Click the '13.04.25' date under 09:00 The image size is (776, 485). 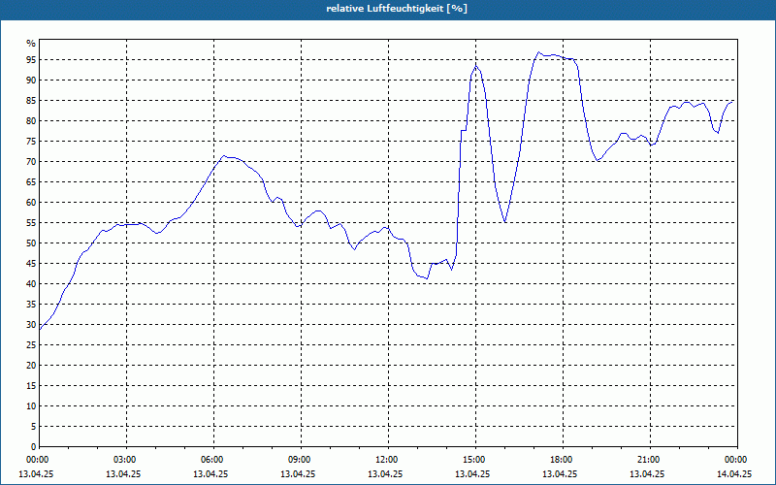click(x=298, y=474)
